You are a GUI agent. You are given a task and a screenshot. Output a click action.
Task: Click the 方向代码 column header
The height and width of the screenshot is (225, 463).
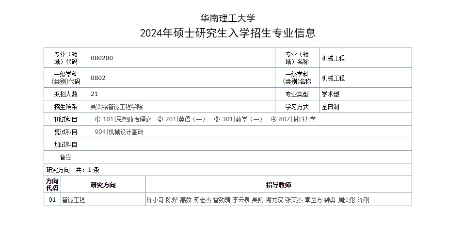point(52,185)
